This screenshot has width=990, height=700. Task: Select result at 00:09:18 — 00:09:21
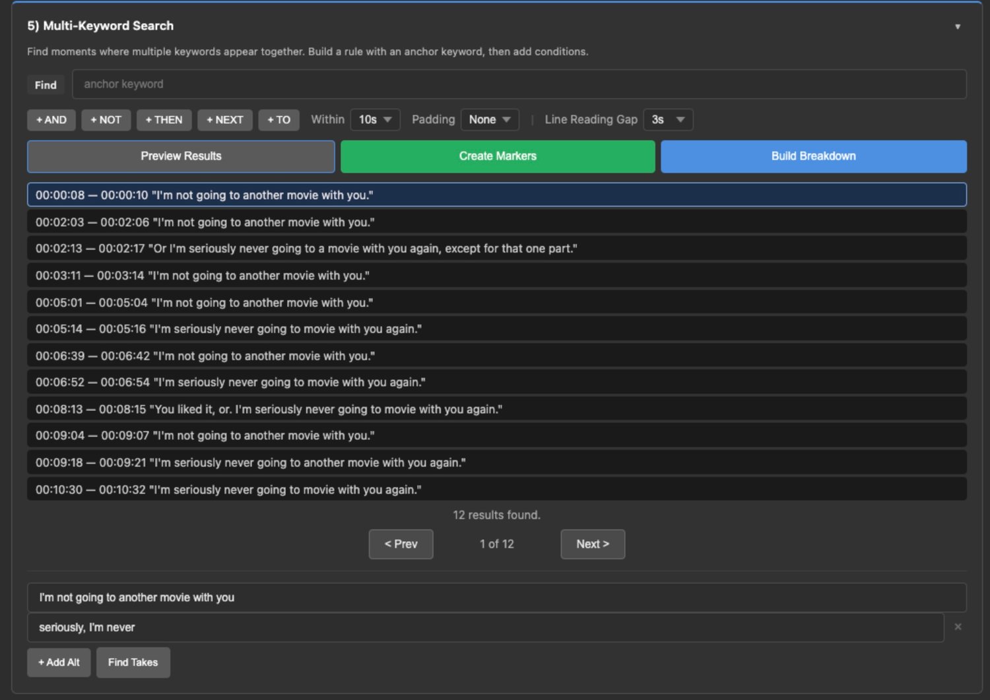coord(497,463)
